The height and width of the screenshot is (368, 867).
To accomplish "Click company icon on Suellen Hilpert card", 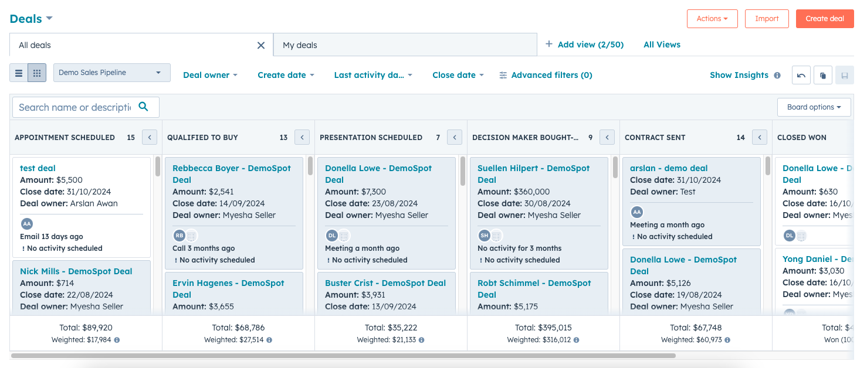I will 496,236.
